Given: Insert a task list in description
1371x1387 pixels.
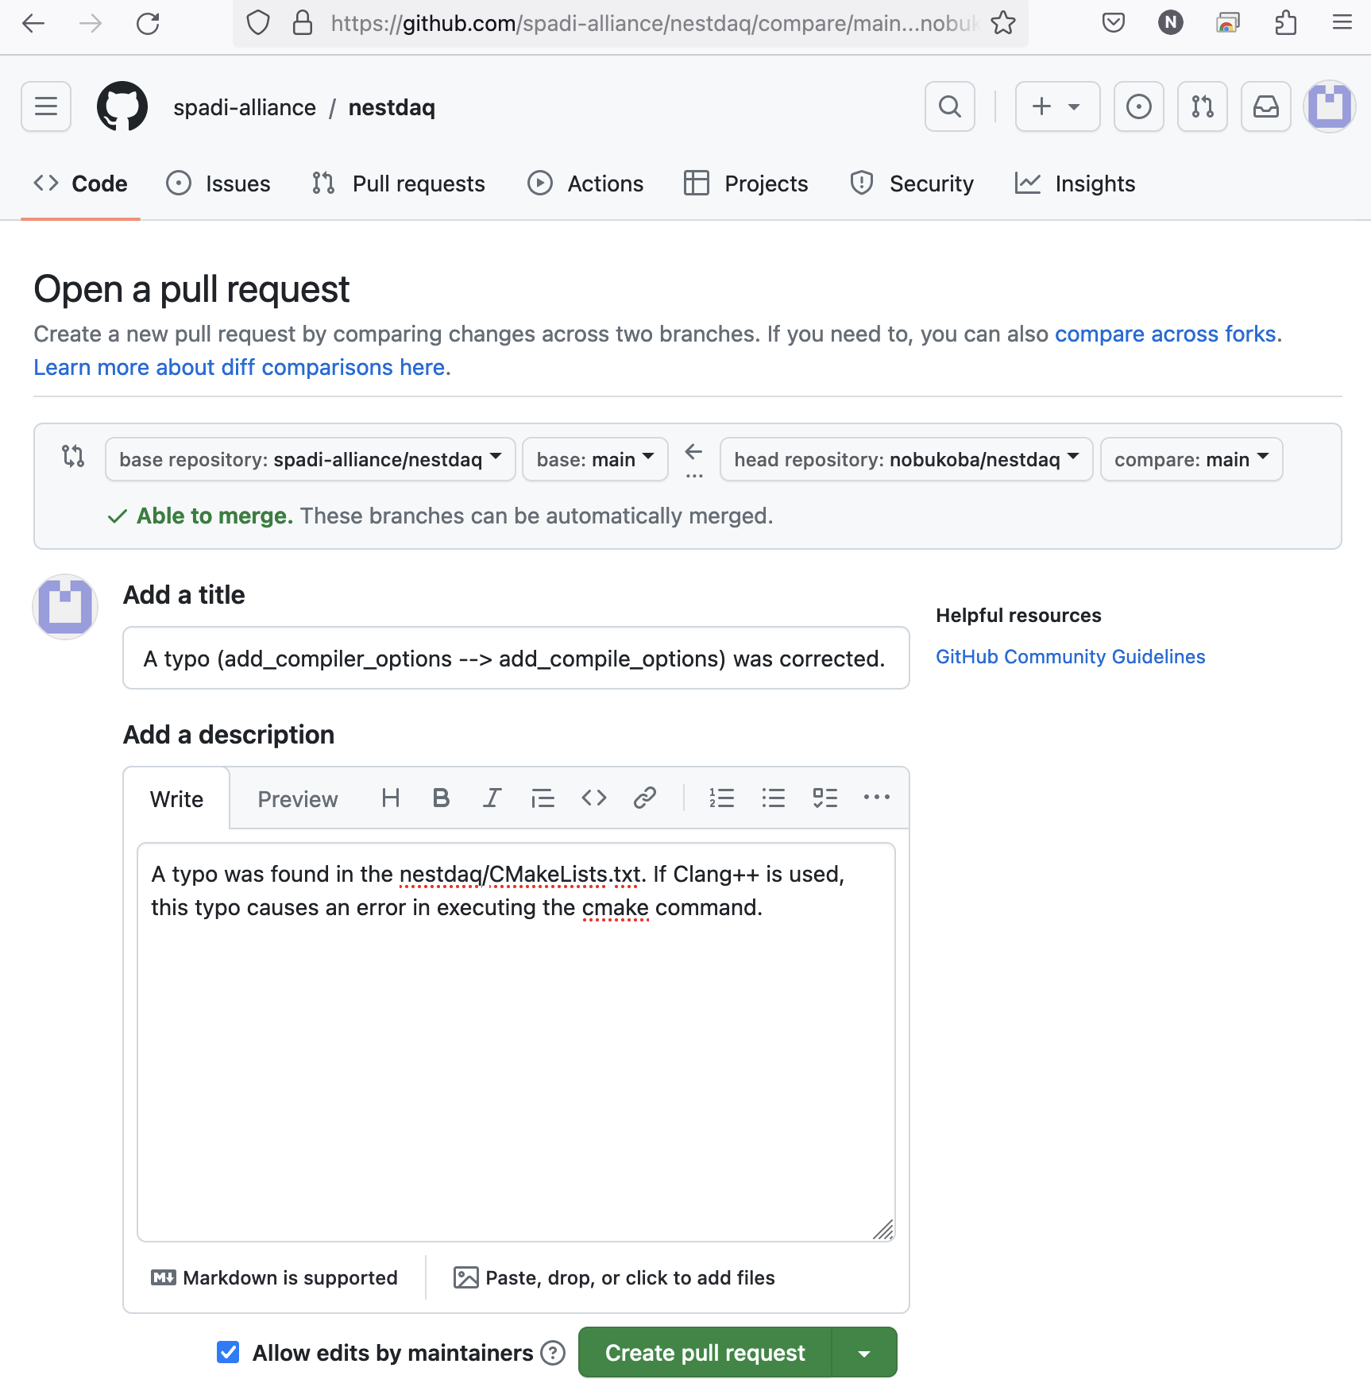Looking at the screenshot, I should pos(825,798).
